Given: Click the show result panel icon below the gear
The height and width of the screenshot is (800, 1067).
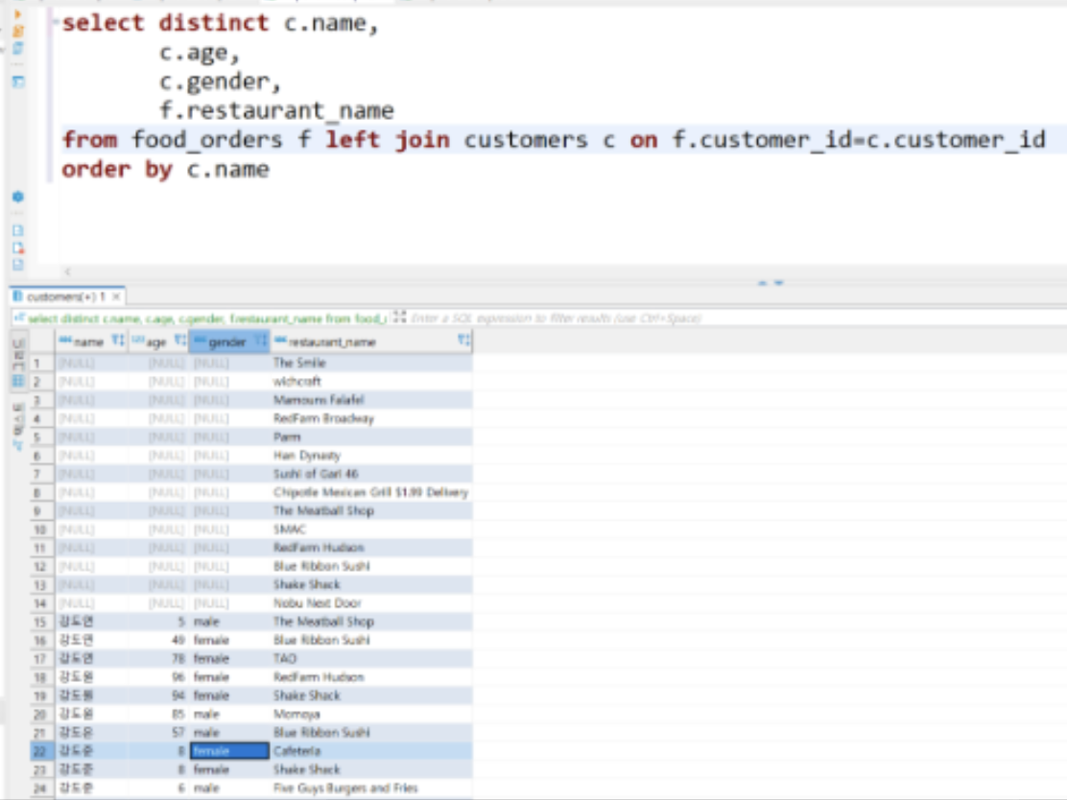Looking at the screenshot, I should tap(17, 230).
